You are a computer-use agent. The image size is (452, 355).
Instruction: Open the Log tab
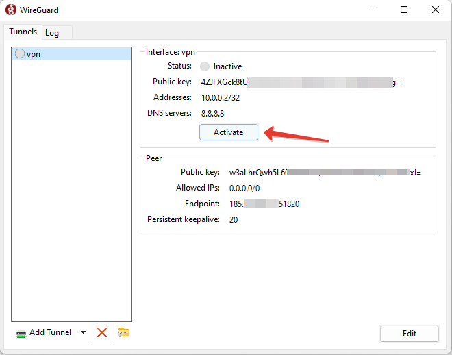[52, 33]
